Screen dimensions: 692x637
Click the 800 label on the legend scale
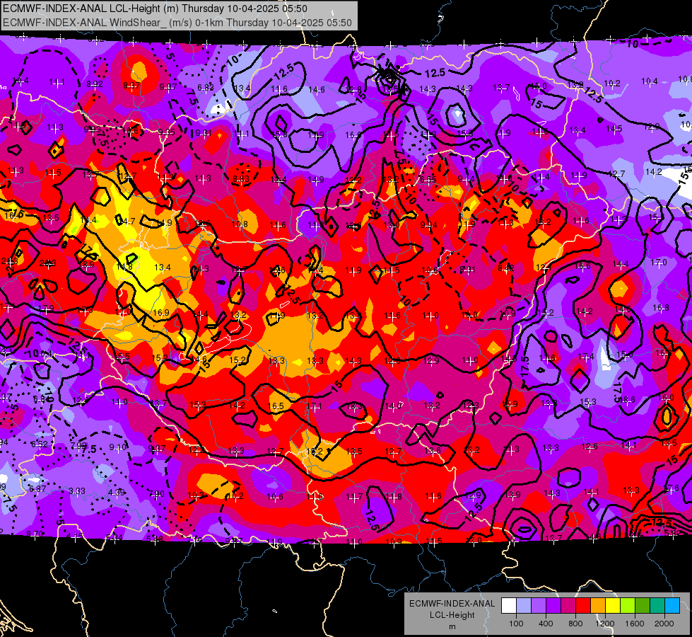coord(575,624)
